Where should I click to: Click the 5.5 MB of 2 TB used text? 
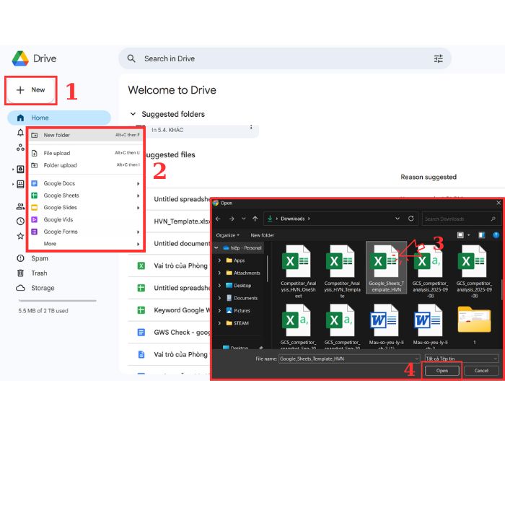pyautogui.click(x=43, y=311)
